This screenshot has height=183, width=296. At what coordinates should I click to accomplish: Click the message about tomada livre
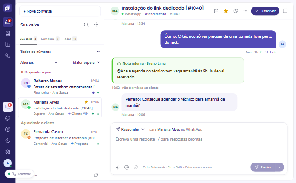218,39
